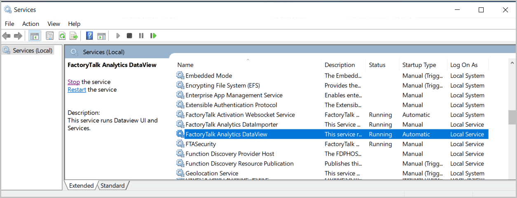Select the Extensible Authentication Protocol service name
This screenshot has height=198, width=517.
[232, 105]
